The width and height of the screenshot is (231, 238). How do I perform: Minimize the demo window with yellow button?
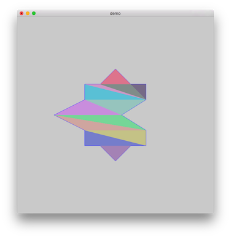[28, 14]
